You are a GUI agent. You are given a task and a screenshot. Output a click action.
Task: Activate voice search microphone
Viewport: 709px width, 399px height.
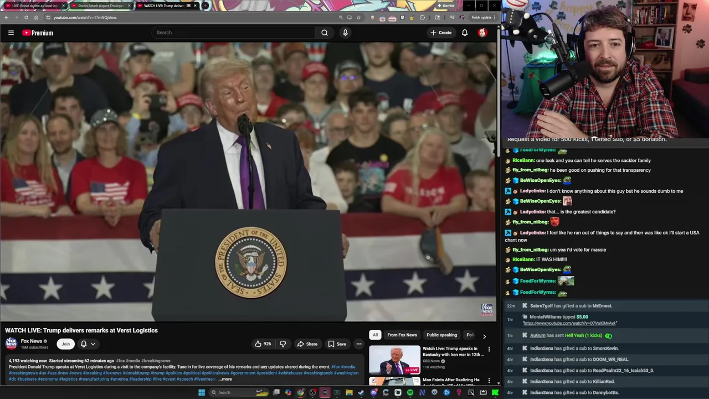pyautogui.click(x=345, y=33)
